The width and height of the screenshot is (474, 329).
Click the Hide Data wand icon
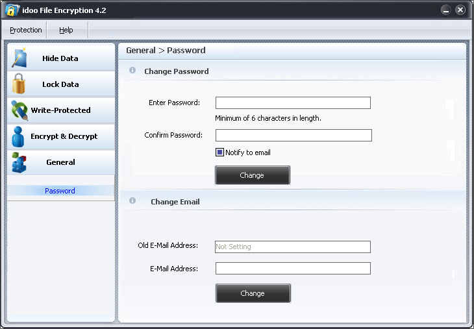point(19,58)
